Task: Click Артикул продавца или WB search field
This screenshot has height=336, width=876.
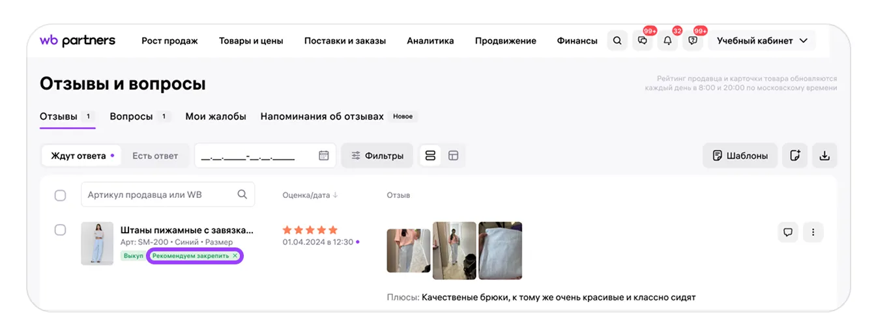Action: (168, 194)
